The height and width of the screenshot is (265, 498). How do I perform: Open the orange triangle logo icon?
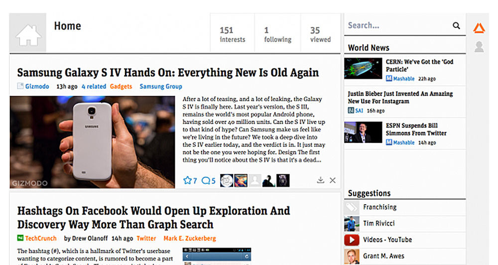[479, 28]
